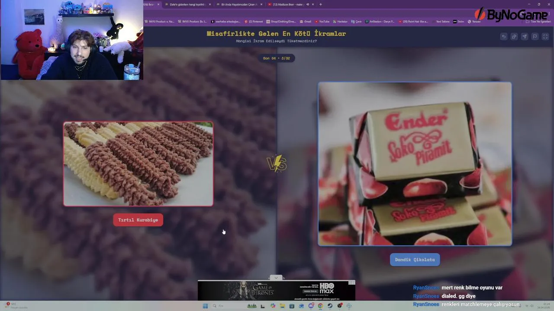Screen dimensions: 554x311
Task: Open the Game of Thrones HBO Max ad
Action: (x=276, y=291)
